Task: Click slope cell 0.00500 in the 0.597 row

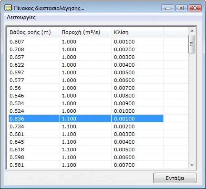Action: point(124,72)
